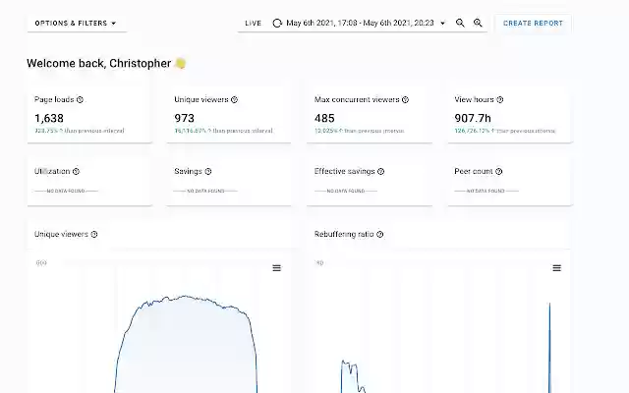Toggle the LIVE mode button
This screenshot has height=393, width=629.
pyautogui.click(x=254, y=24)
